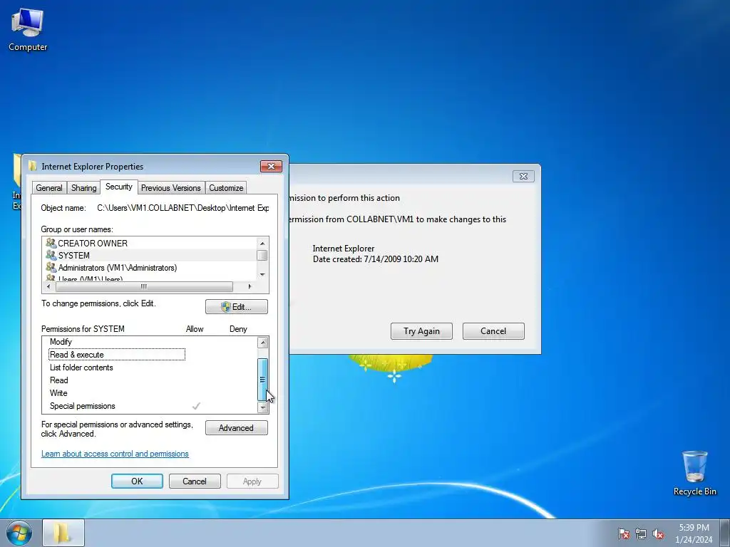Viewport: 730px width, 547px height.
Task: Open the Customize tab
Action: coord(226,188)
